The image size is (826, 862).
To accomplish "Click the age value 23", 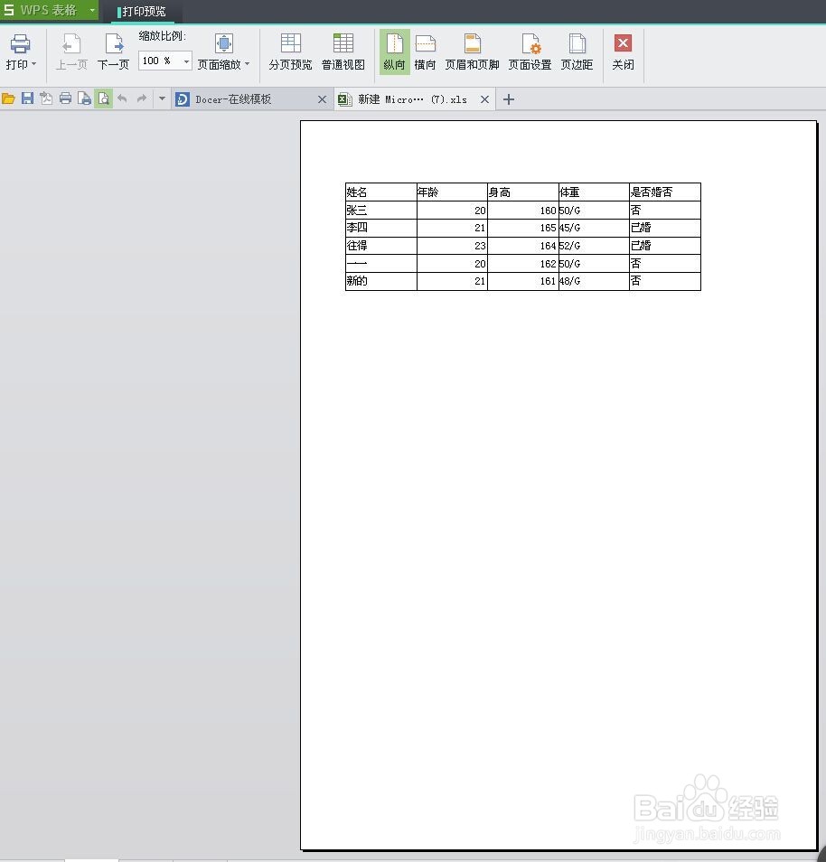I will tap(452, 245).
